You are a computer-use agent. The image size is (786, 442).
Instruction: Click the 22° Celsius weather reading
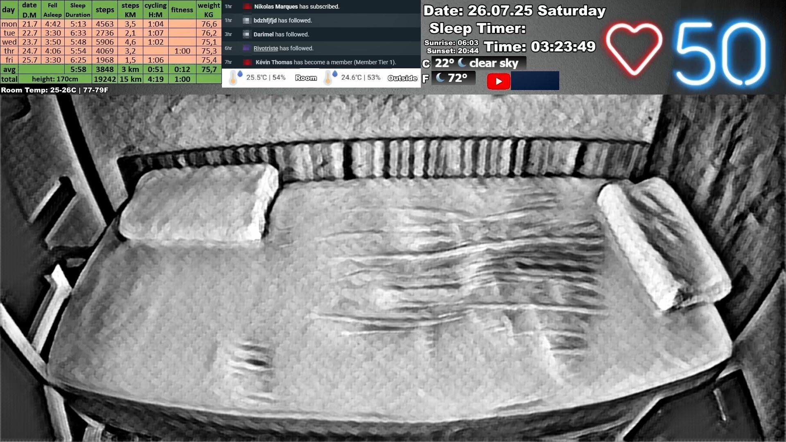click(x=445, y=63)
